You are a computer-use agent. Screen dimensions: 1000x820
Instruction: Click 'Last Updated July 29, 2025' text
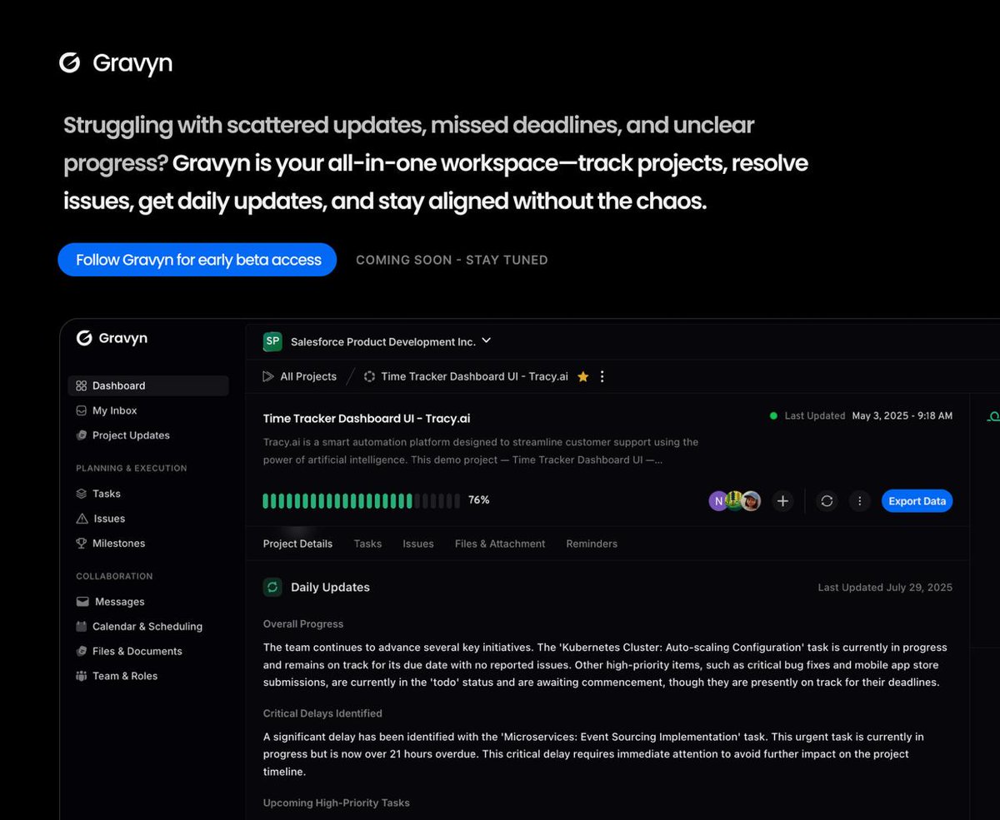point(885,587)
